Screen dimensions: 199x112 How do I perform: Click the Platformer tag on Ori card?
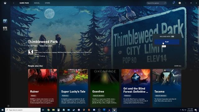click(x=127, y=96)
